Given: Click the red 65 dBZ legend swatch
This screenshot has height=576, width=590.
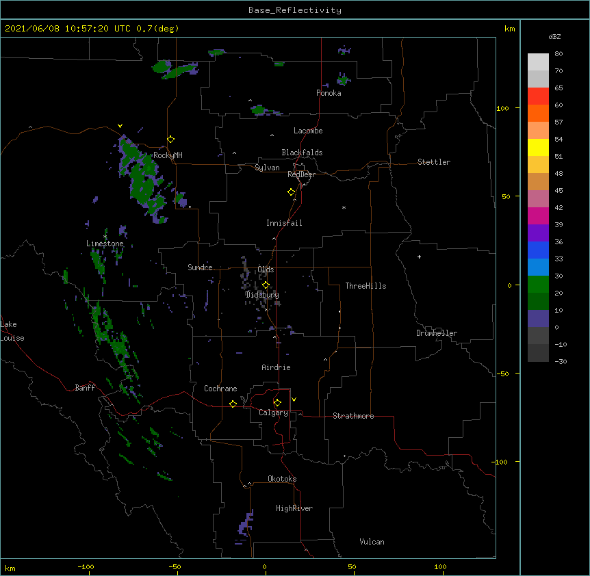Looking at the screenshot, I should tap(538, 96).
